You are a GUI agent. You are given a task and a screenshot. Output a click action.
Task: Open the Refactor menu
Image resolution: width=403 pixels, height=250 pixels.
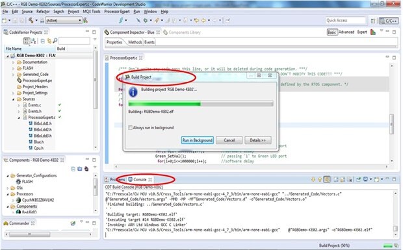(x=43, y=12)
